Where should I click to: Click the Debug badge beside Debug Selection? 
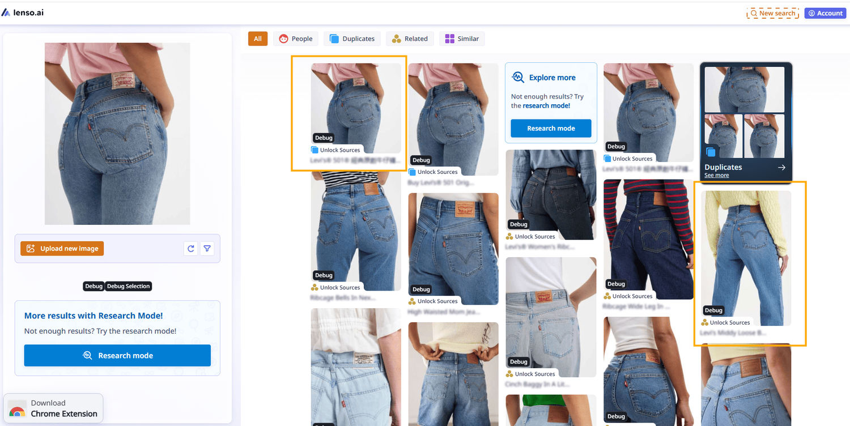click(x=93, y=286)
